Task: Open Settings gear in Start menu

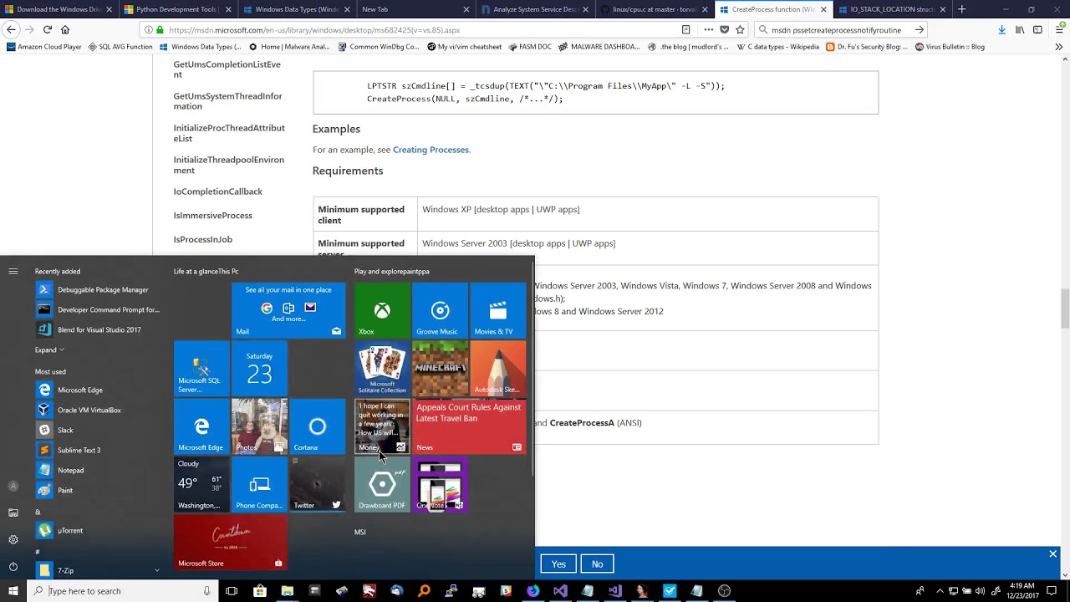Action: pyautogui.click(x=13, y=539)
